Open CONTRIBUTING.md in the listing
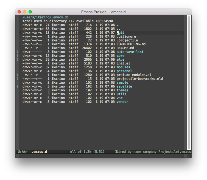 pyautogui.click(x=131, y=44)
